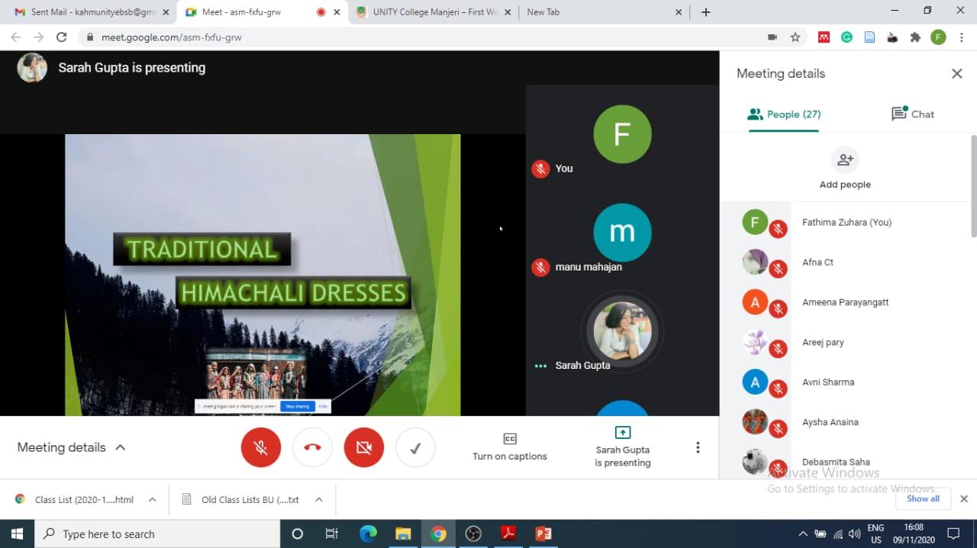Turn on captions

[x=509, y=447]
